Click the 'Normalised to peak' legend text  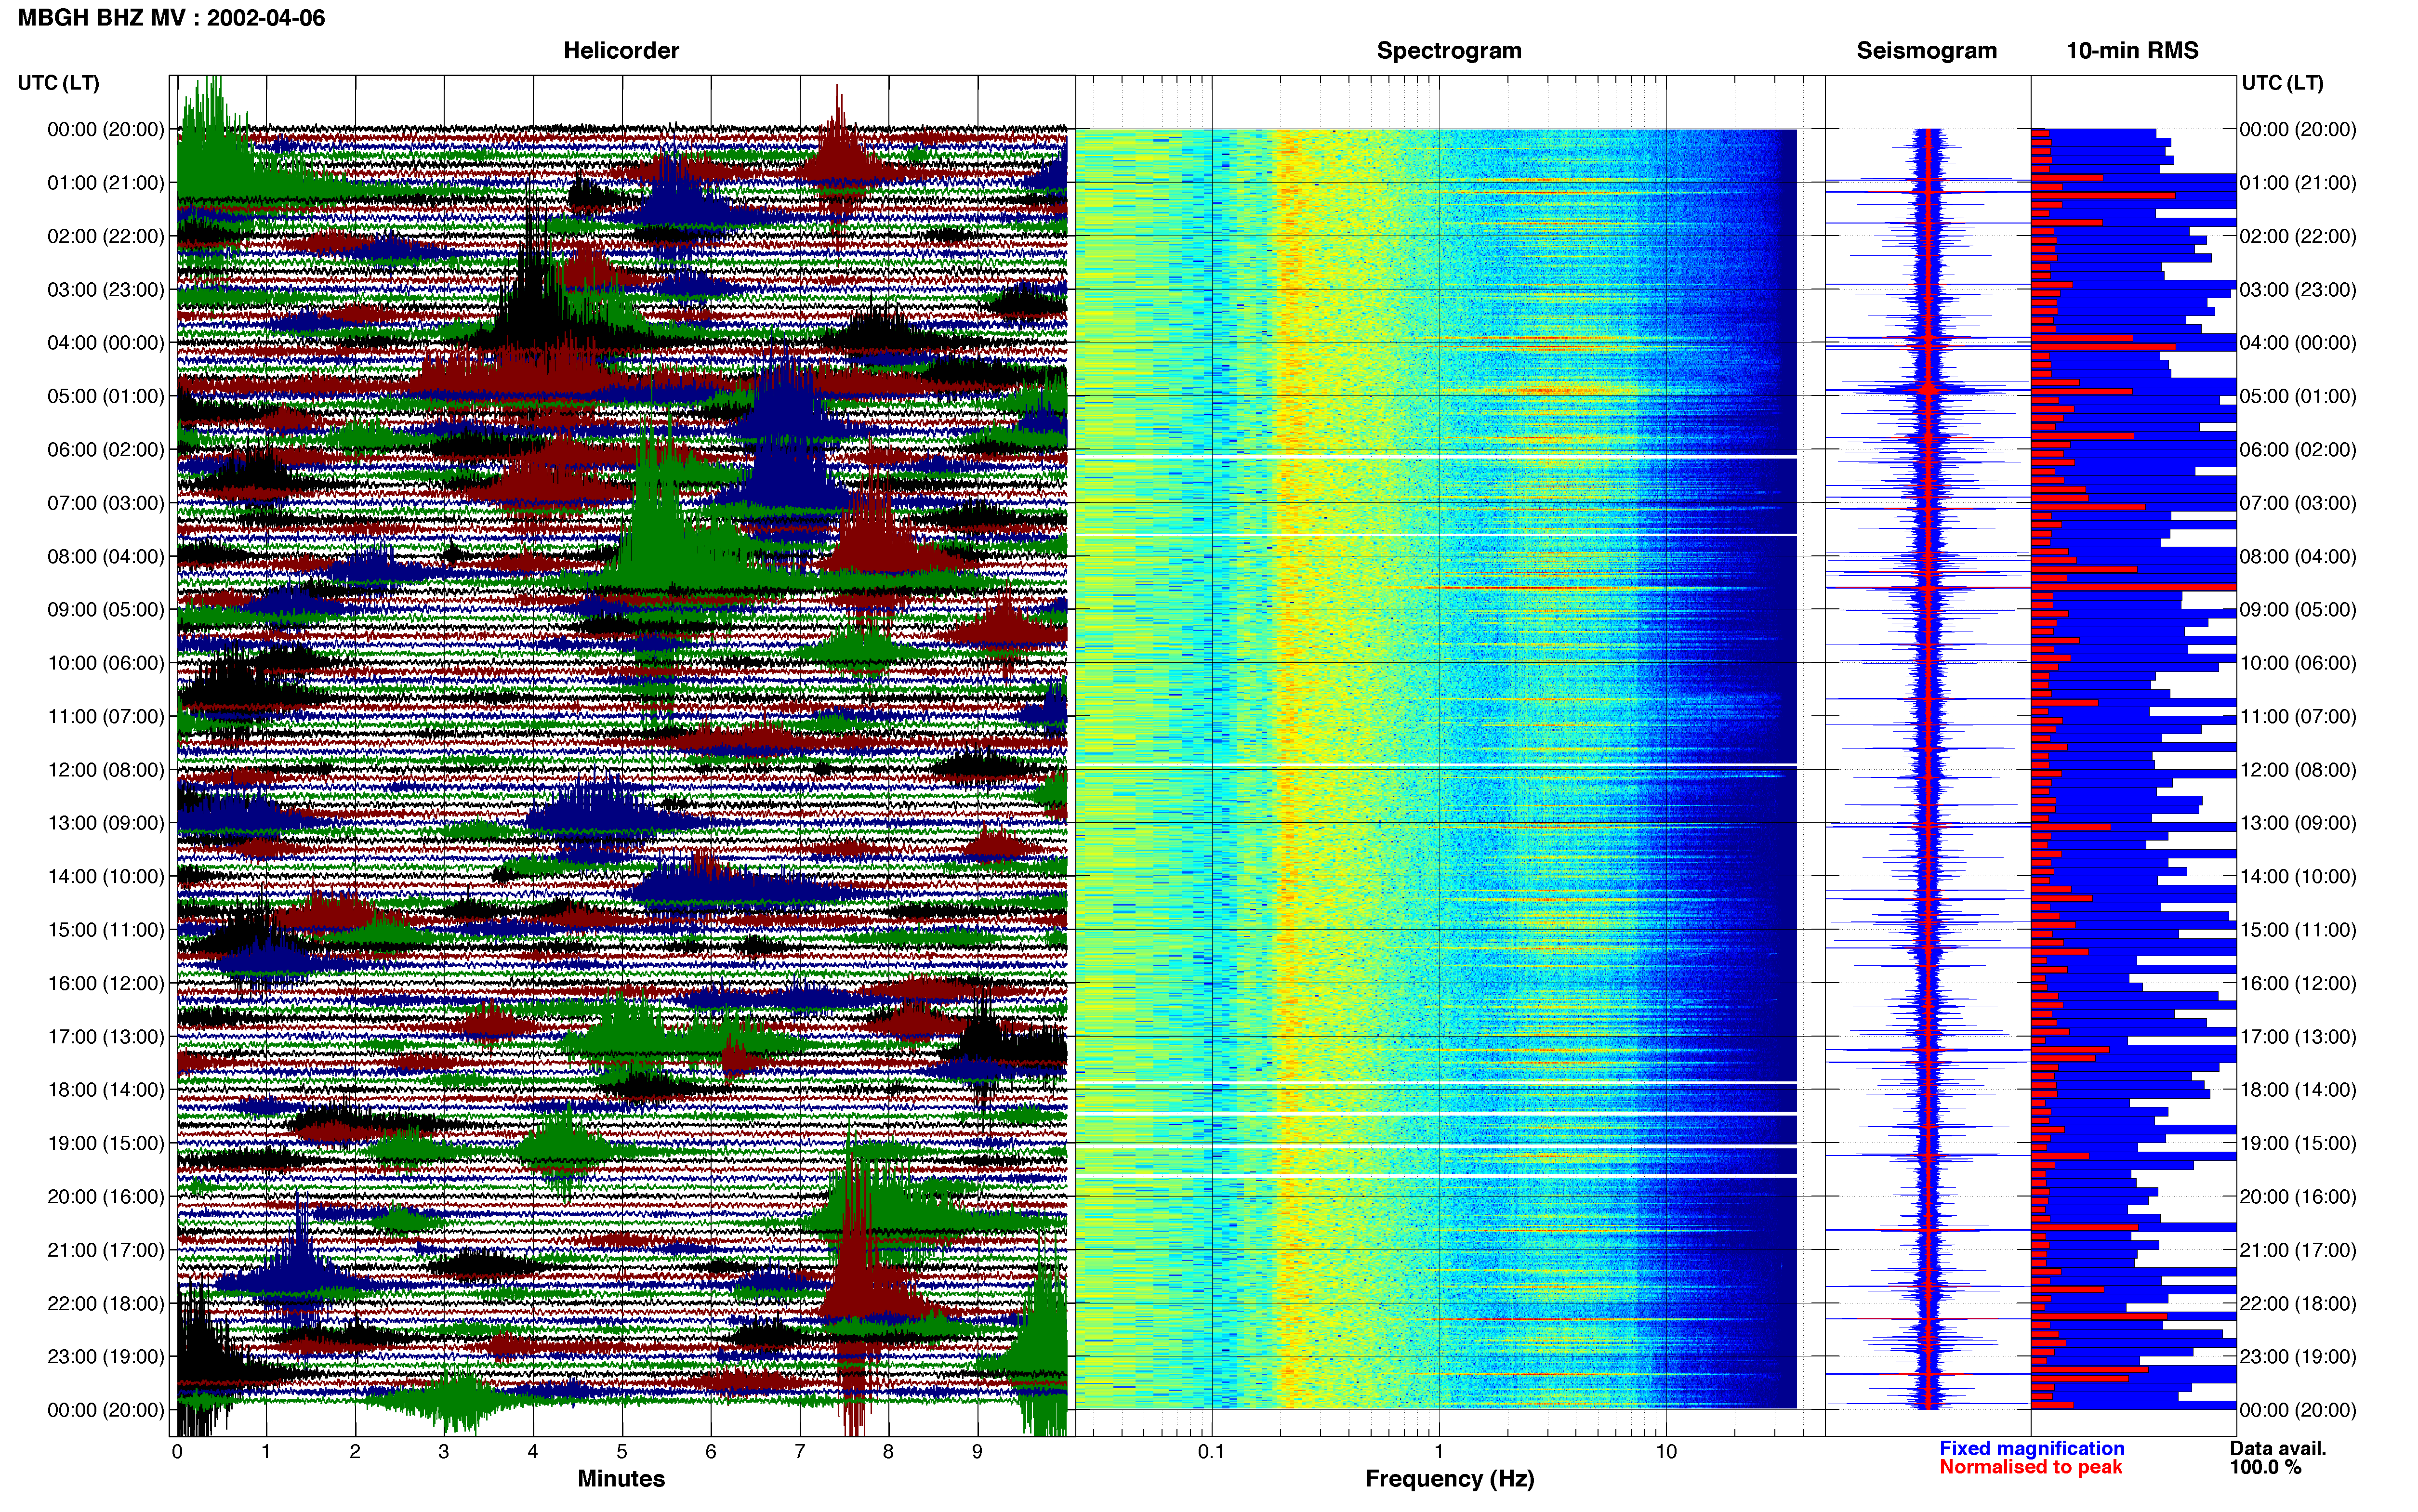click(2030, 1468)
